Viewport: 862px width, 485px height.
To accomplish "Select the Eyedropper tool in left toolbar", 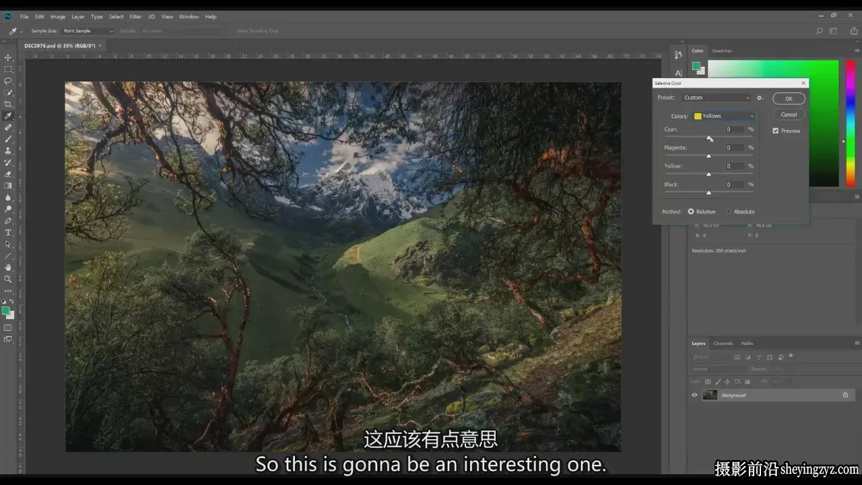I will click(x=8, y=116).
